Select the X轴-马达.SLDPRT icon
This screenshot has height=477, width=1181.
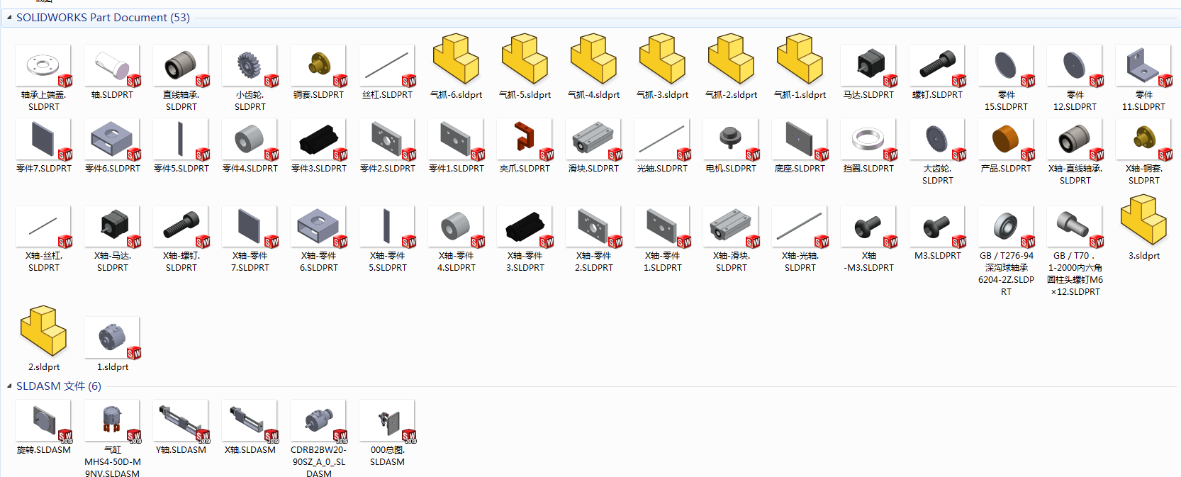[113, 227]
